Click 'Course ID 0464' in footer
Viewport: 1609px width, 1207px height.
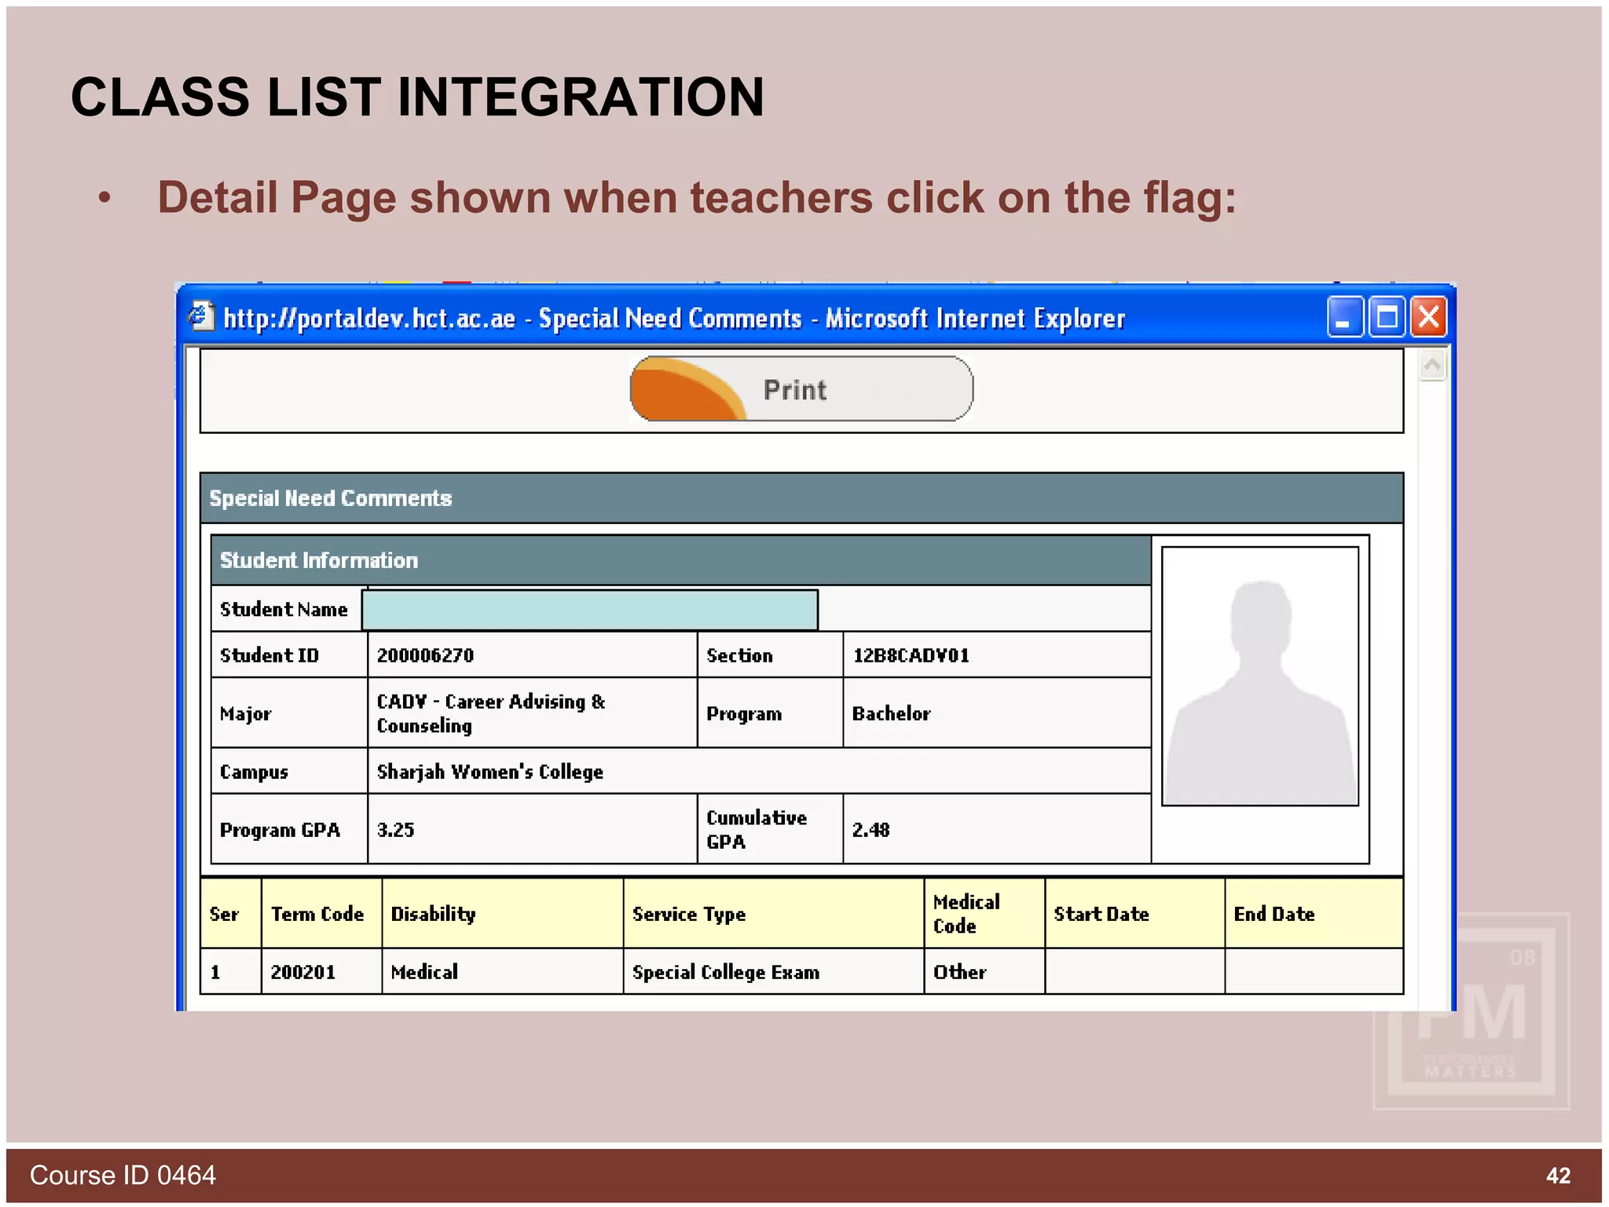tap(123, 1176)
